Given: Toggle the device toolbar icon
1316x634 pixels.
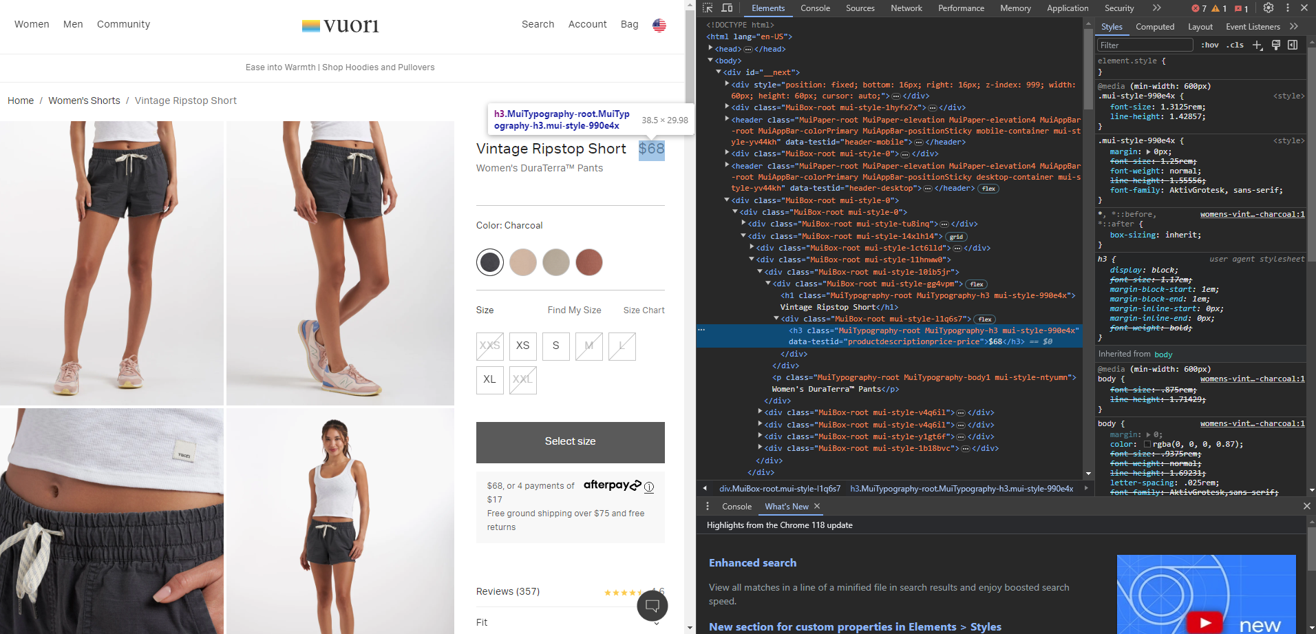Looking at the screenshot, I should pos(727,8).
